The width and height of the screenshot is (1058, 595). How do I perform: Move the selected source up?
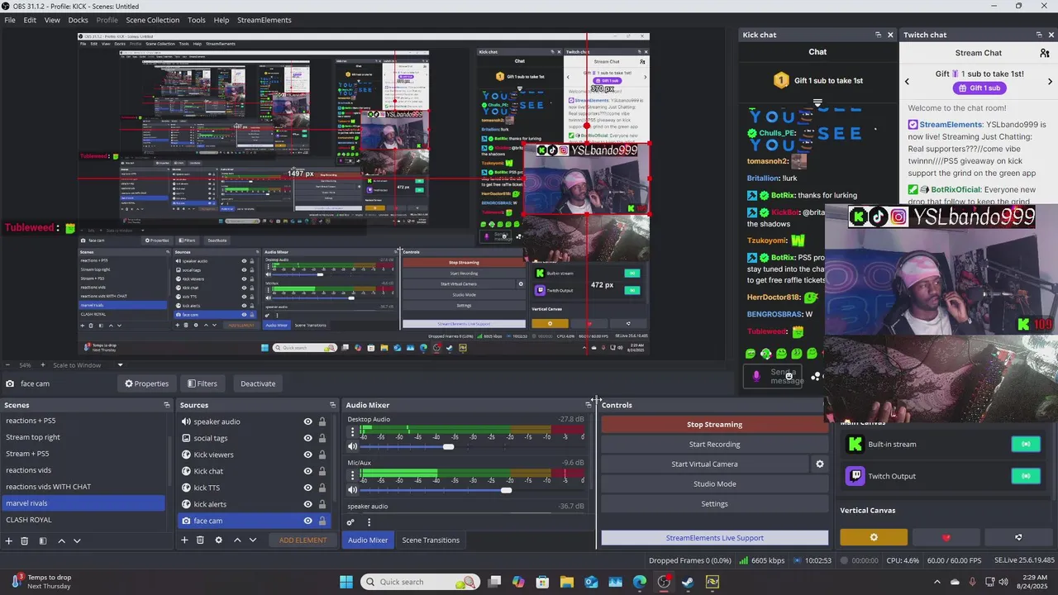[237, 540]
